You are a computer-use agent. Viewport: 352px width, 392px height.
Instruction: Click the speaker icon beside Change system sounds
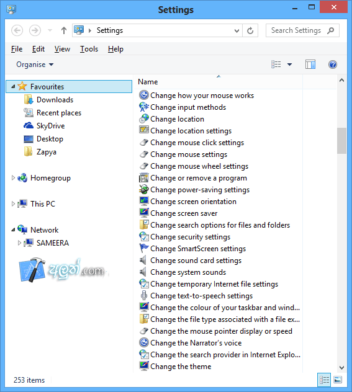[x=143, y=272]
